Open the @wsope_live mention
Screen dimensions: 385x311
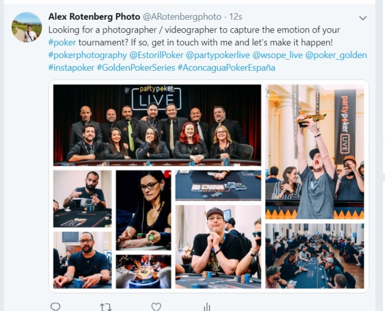click(277, 55)
